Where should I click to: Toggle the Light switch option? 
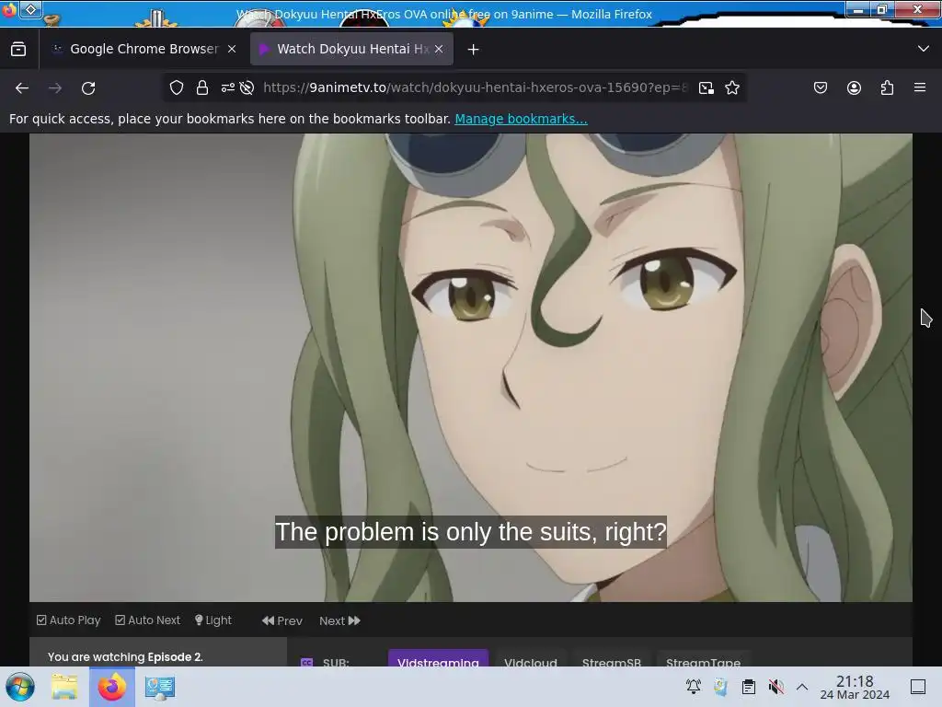pos(213,620)
